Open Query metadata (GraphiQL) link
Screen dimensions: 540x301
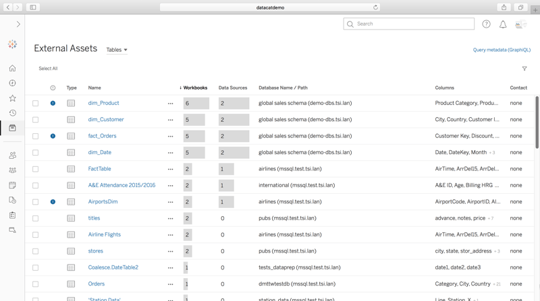pyautogui.click(x=502, y=50)
